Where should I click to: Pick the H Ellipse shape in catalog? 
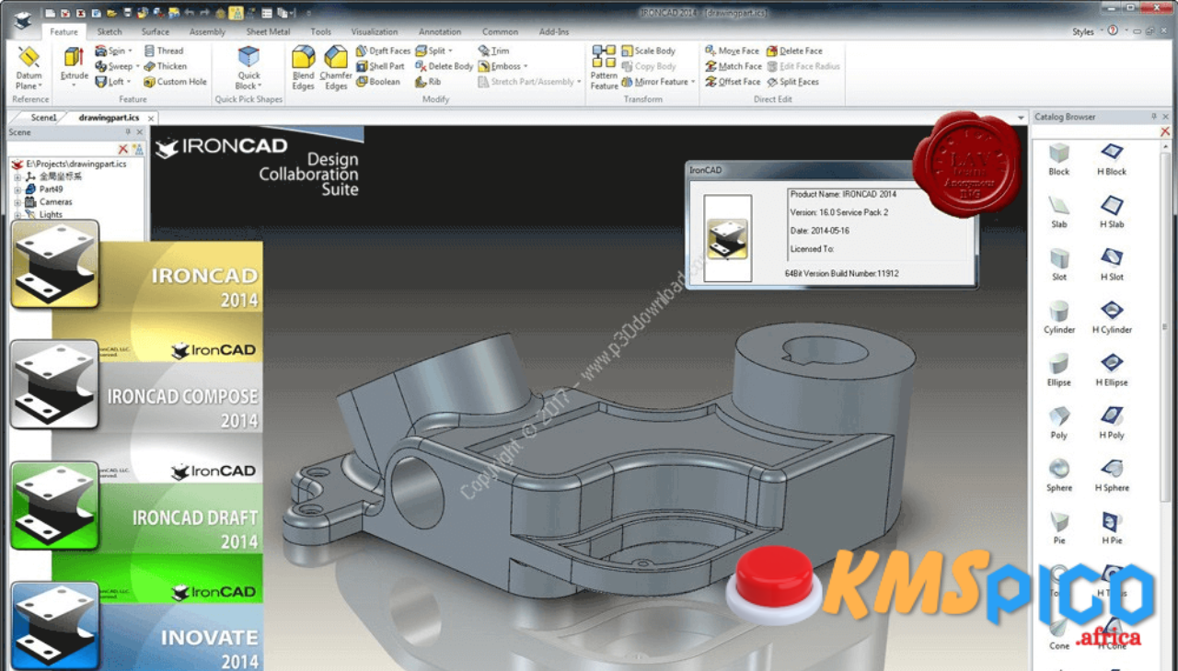tap(1112, 370)
